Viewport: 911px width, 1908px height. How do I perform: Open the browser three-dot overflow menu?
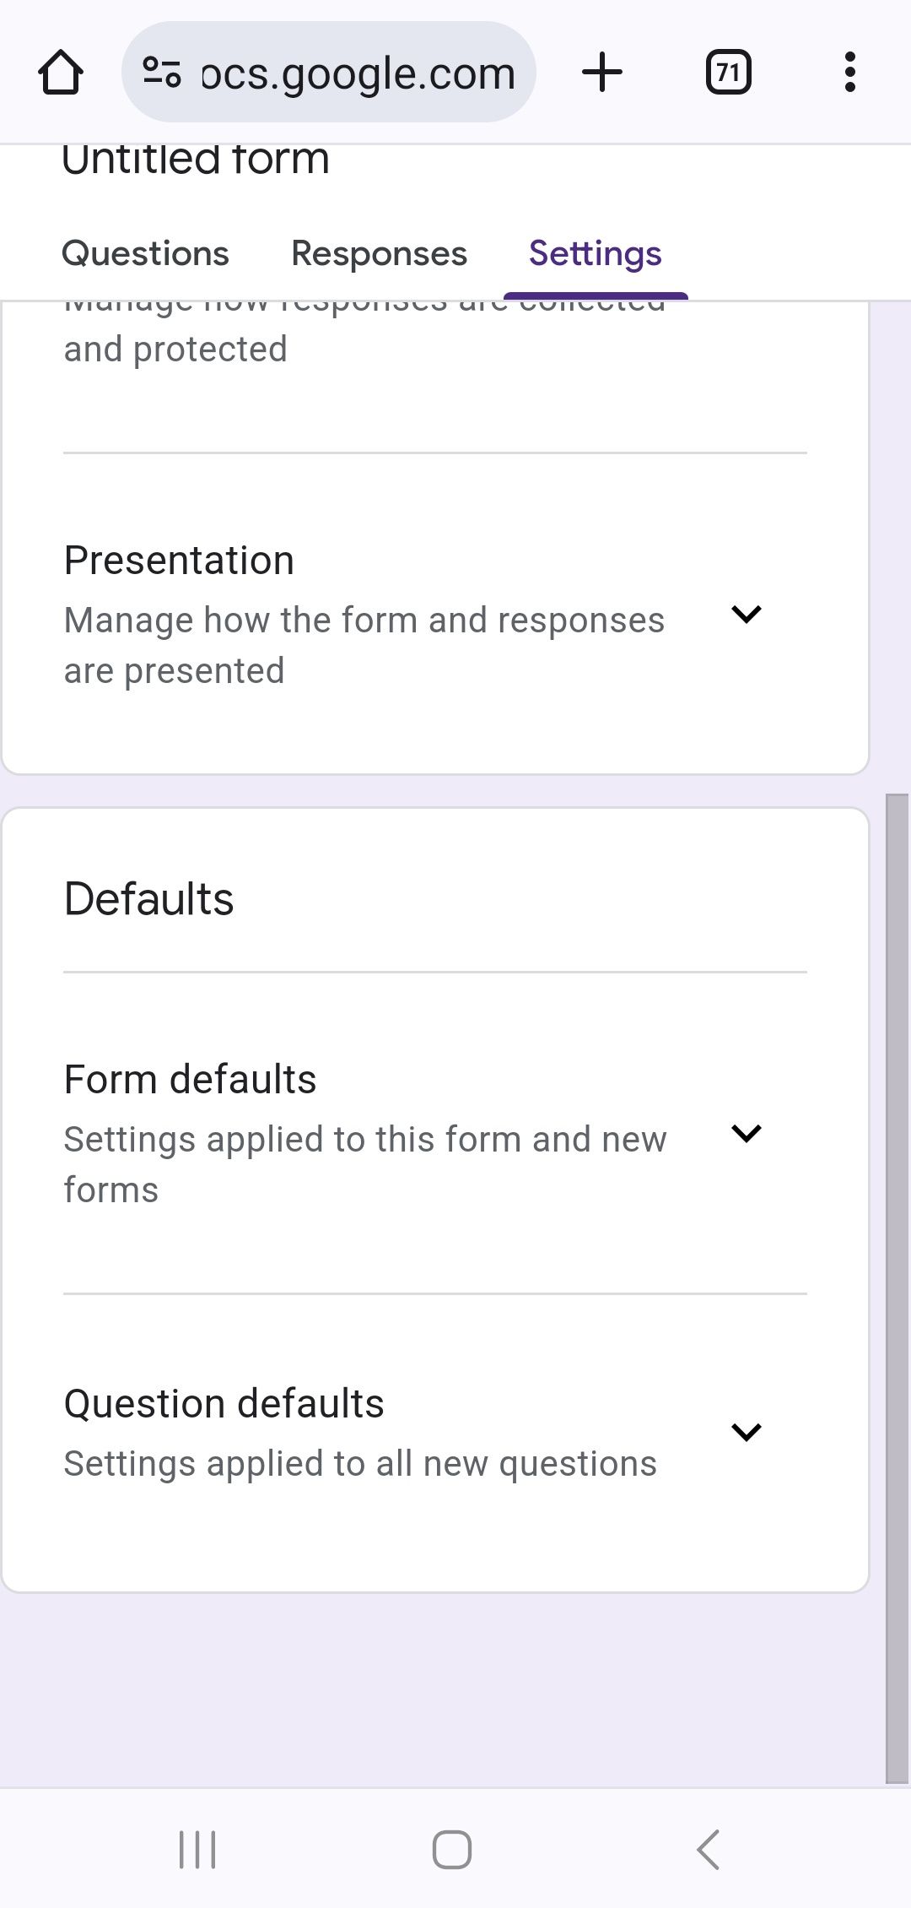click(849, 72)
